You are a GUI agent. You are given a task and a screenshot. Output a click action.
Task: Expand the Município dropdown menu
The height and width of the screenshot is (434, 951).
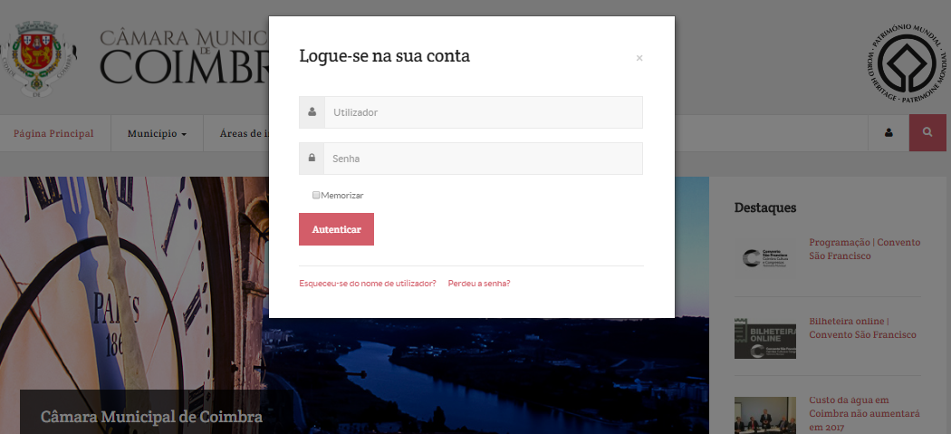coord(157,133)
